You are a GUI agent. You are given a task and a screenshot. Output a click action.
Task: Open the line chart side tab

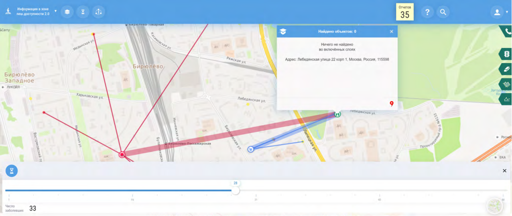point(506,99)
